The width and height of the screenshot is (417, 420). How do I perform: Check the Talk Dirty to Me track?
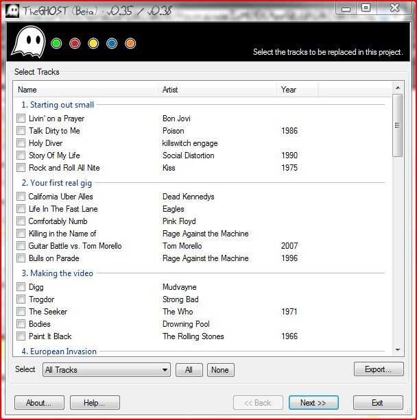[21, 130]
